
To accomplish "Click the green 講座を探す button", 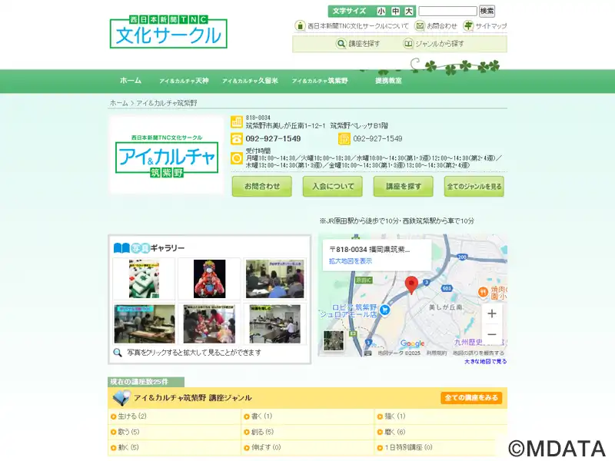I will [x=403, y=187].
